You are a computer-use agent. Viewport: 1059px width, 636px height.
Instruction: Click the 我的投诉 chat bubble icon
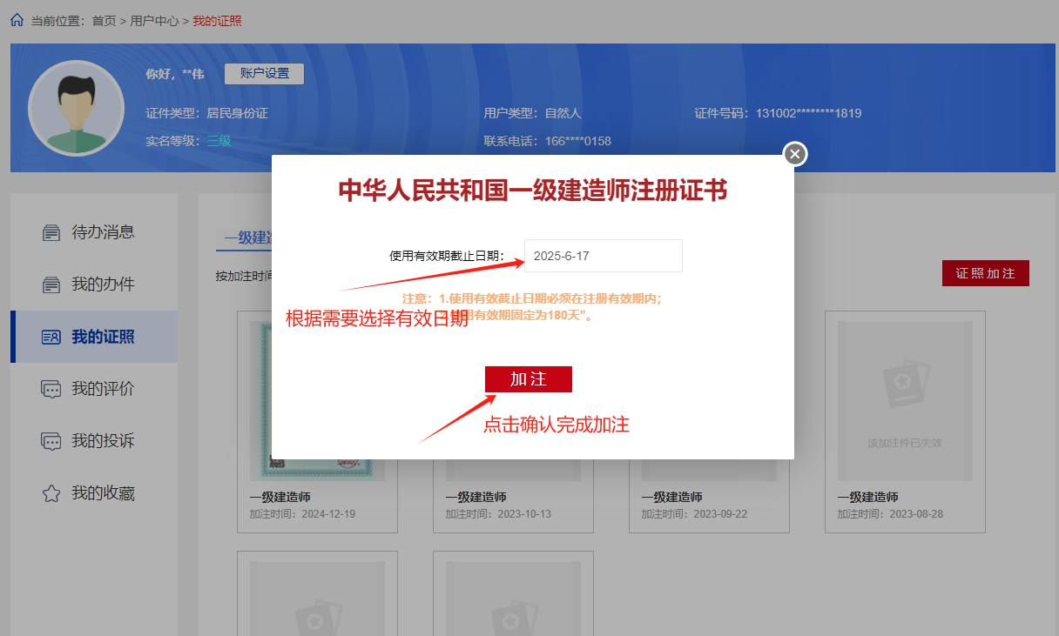[x=51, y=441]
